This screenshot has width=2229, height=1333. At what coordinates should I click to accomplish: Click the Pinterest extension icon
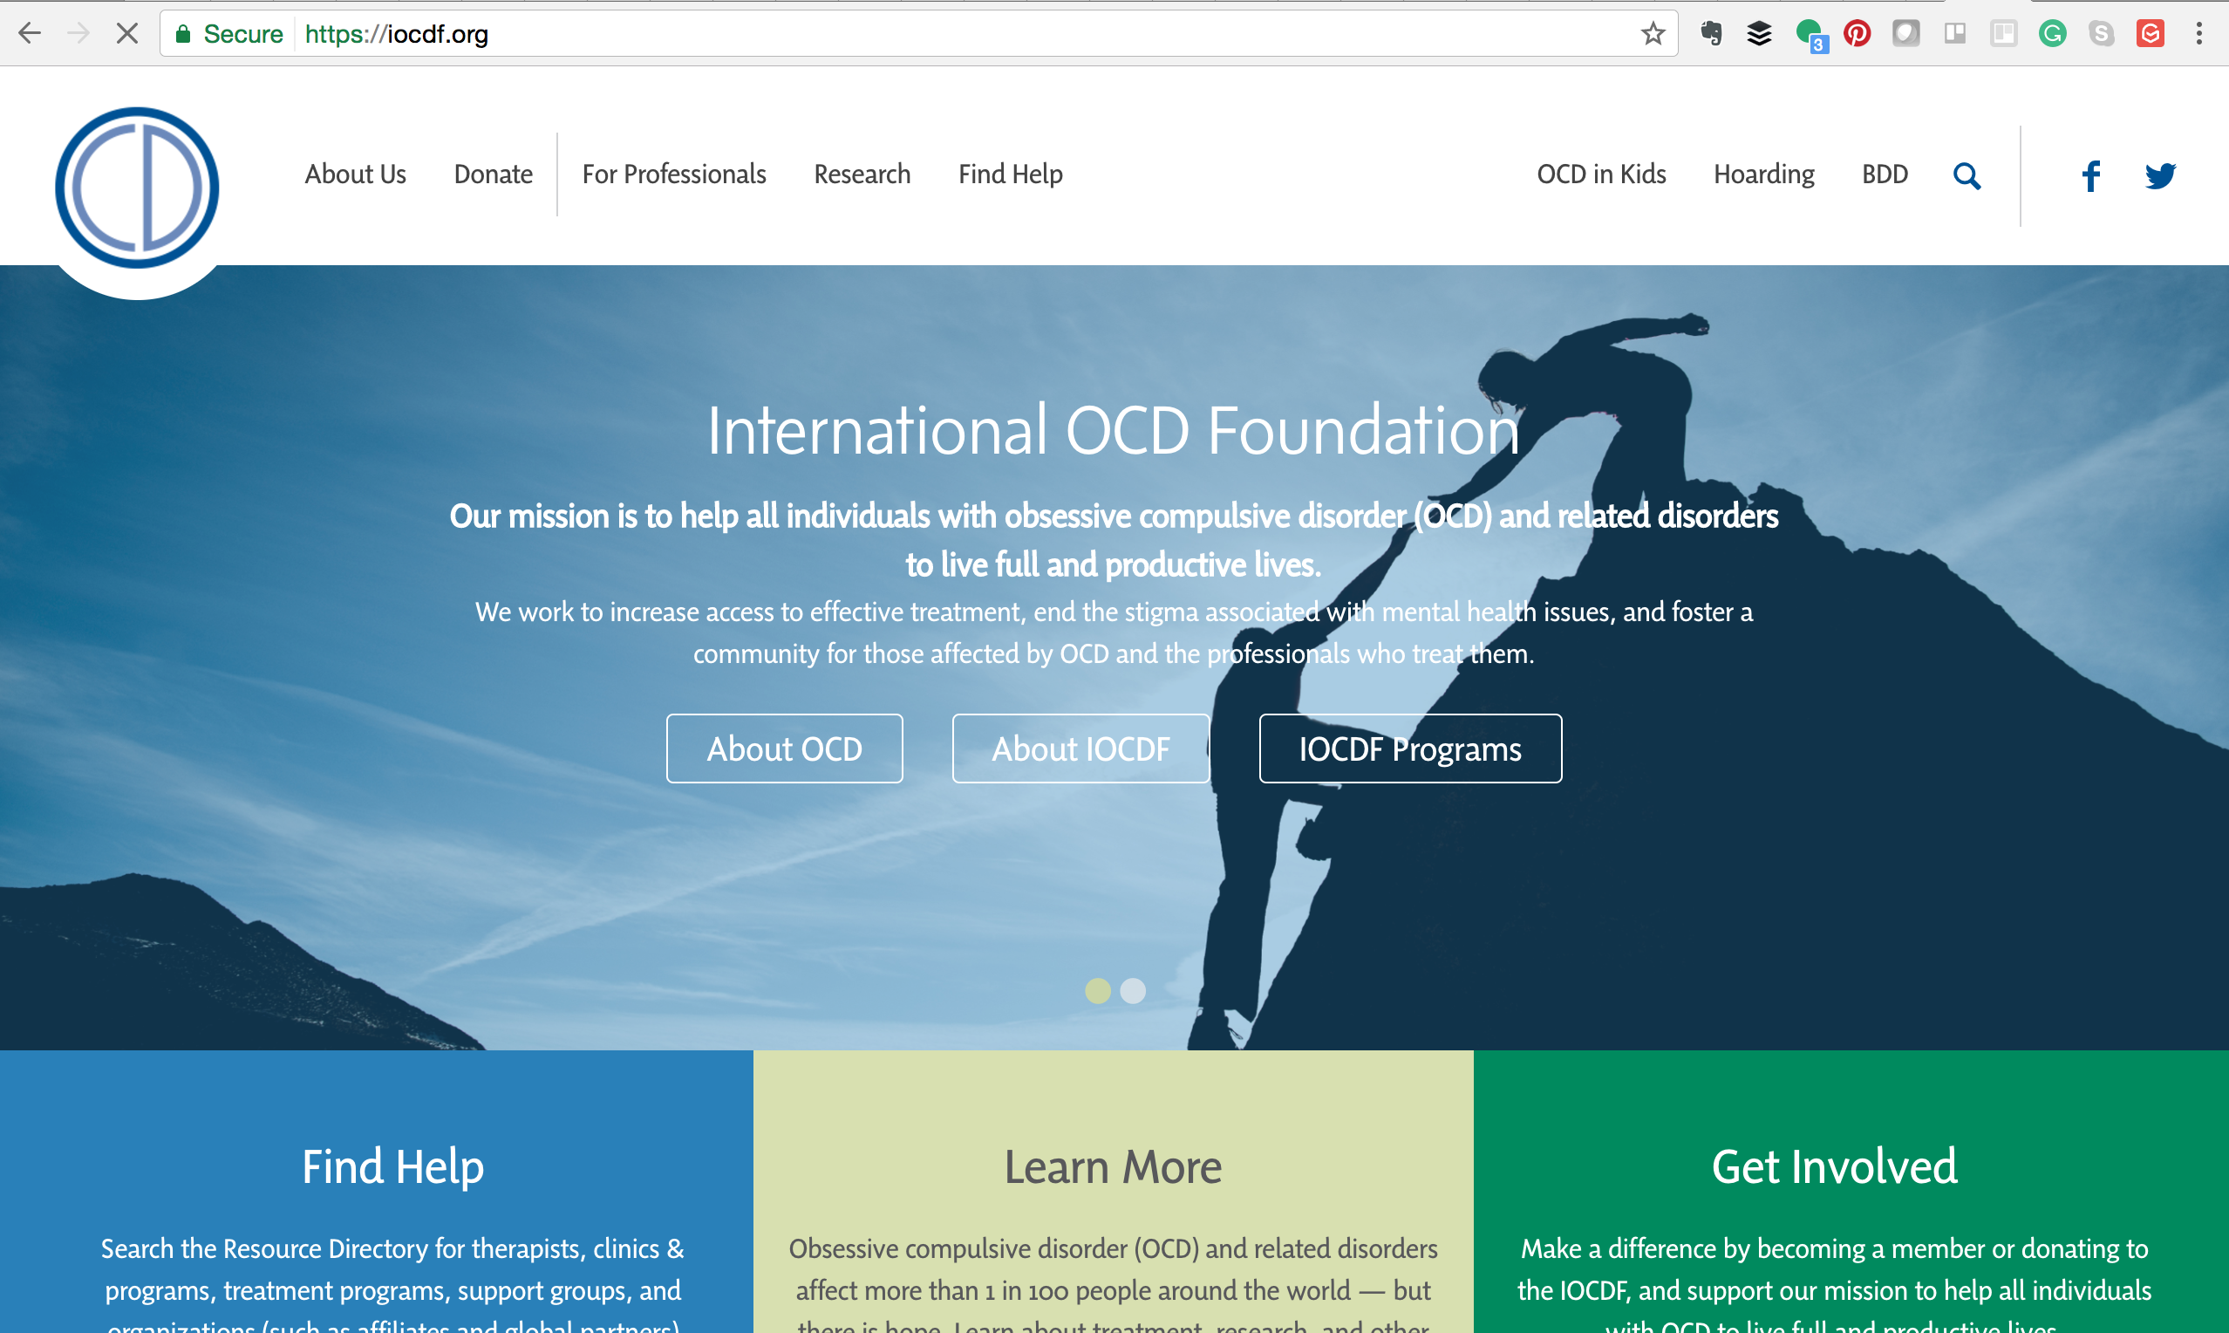[x=1857, y=34]
